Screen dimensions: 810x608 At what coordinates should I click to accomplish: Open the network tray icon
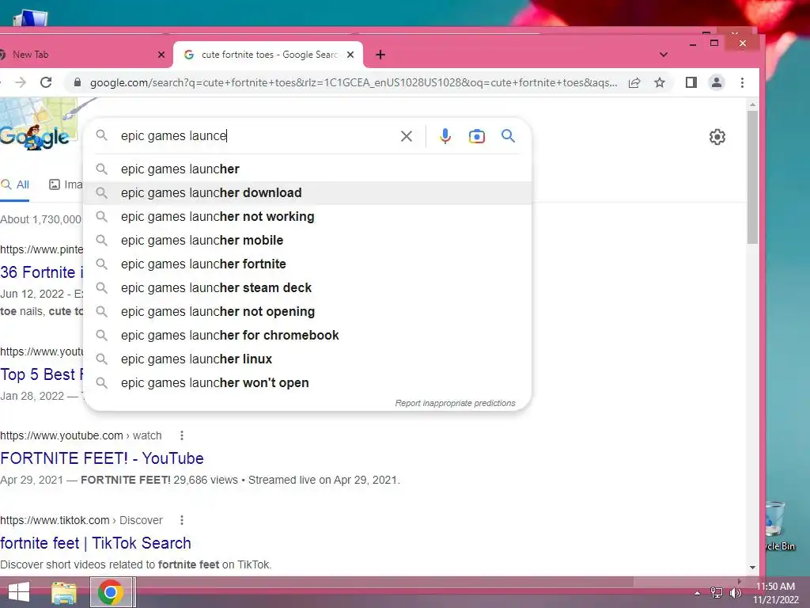pos(717,592)
